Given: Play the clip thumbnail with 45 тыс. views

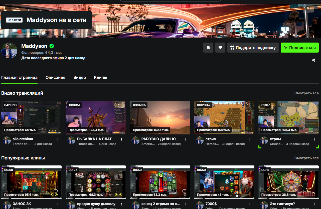Looking at the screenshot, I should 224,182.
